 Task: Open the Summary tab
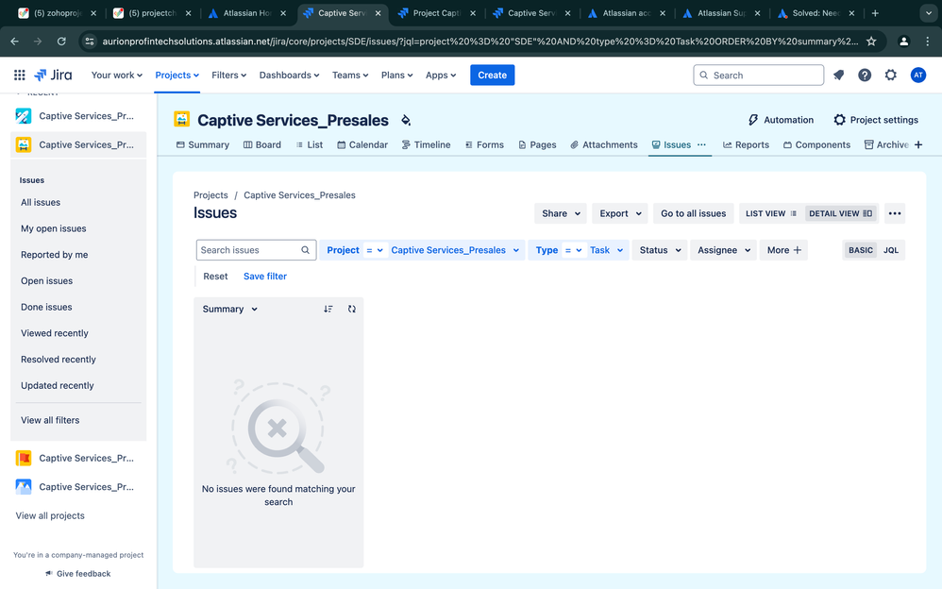202,144
